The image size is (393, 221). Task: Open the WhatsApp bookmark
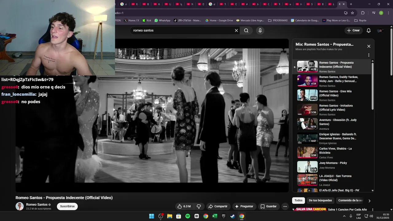click(162, 21)
